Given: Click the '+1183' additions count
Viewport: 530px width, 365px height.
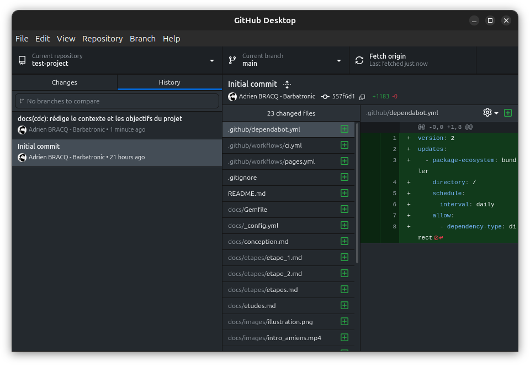Looking at the screenshot, I should [380, 96].
